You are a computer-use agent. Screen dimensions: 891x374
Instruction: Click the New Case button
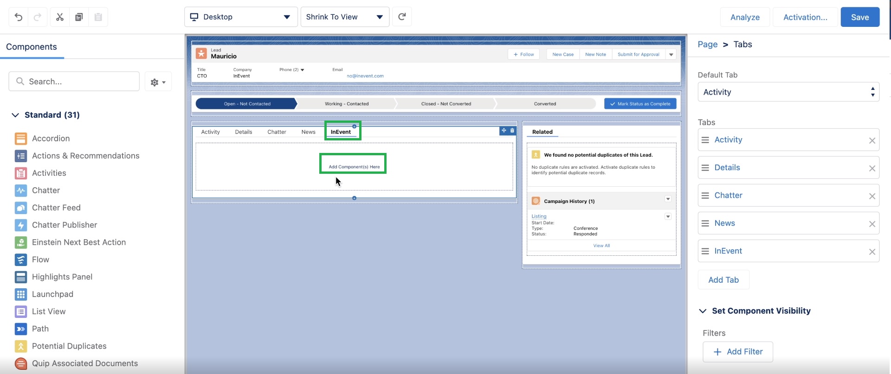coord(563,55)
